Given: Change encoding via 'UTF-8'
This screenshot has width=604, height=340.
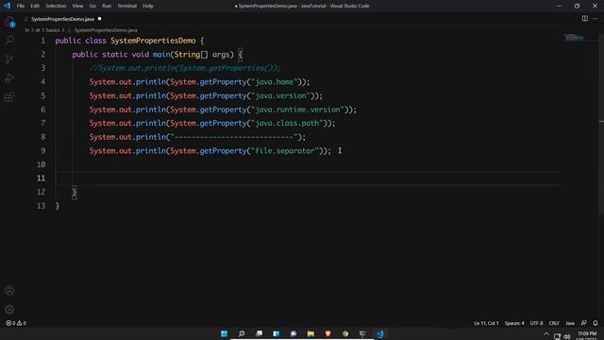Looking at the screenshot, I should [537, 323].
